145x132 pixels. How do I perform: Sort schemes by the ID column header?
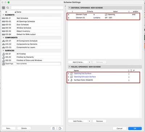tap(6, 12)
